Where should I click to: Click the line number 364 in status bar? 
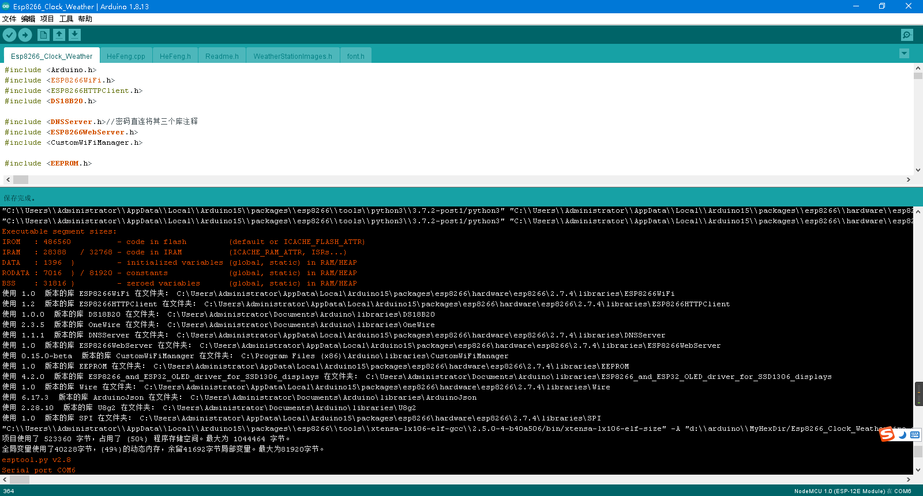pos(9,491)
